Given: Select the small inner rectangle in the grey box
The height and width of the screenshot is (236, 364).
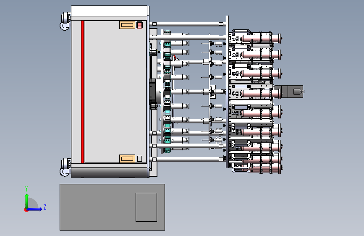Looking at the screenshot, I should click(146, 207).
